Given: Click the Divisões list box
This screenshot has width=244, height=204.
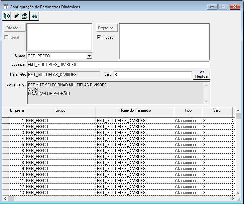Looking at the screenshot, I should (x=59, y=37).
